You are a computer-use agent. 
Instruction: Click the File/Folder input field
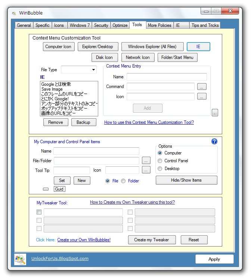96,161
